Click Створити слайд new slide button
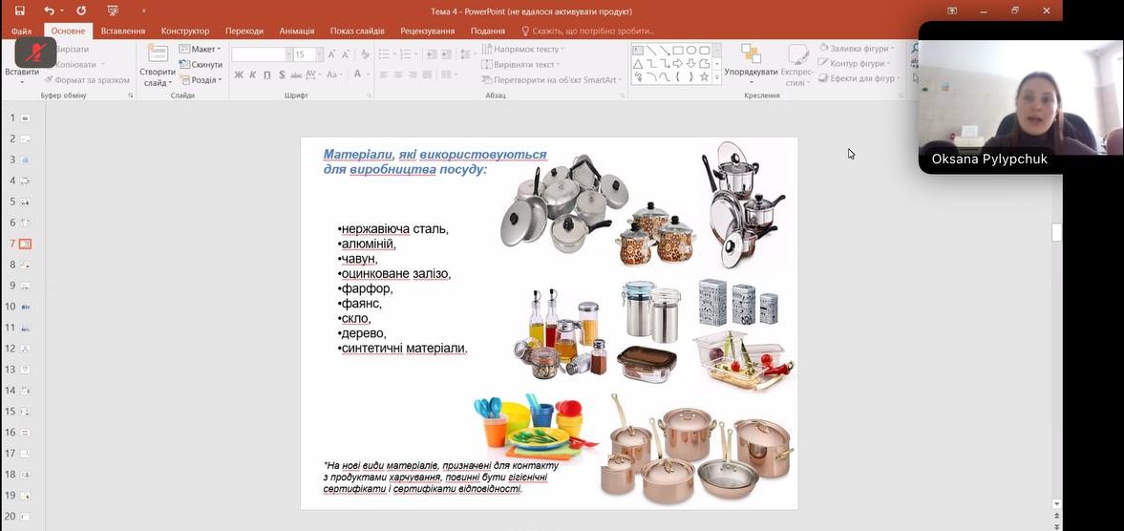The width and height of the screenshot is (1124, 531). [x=157, y=66]
